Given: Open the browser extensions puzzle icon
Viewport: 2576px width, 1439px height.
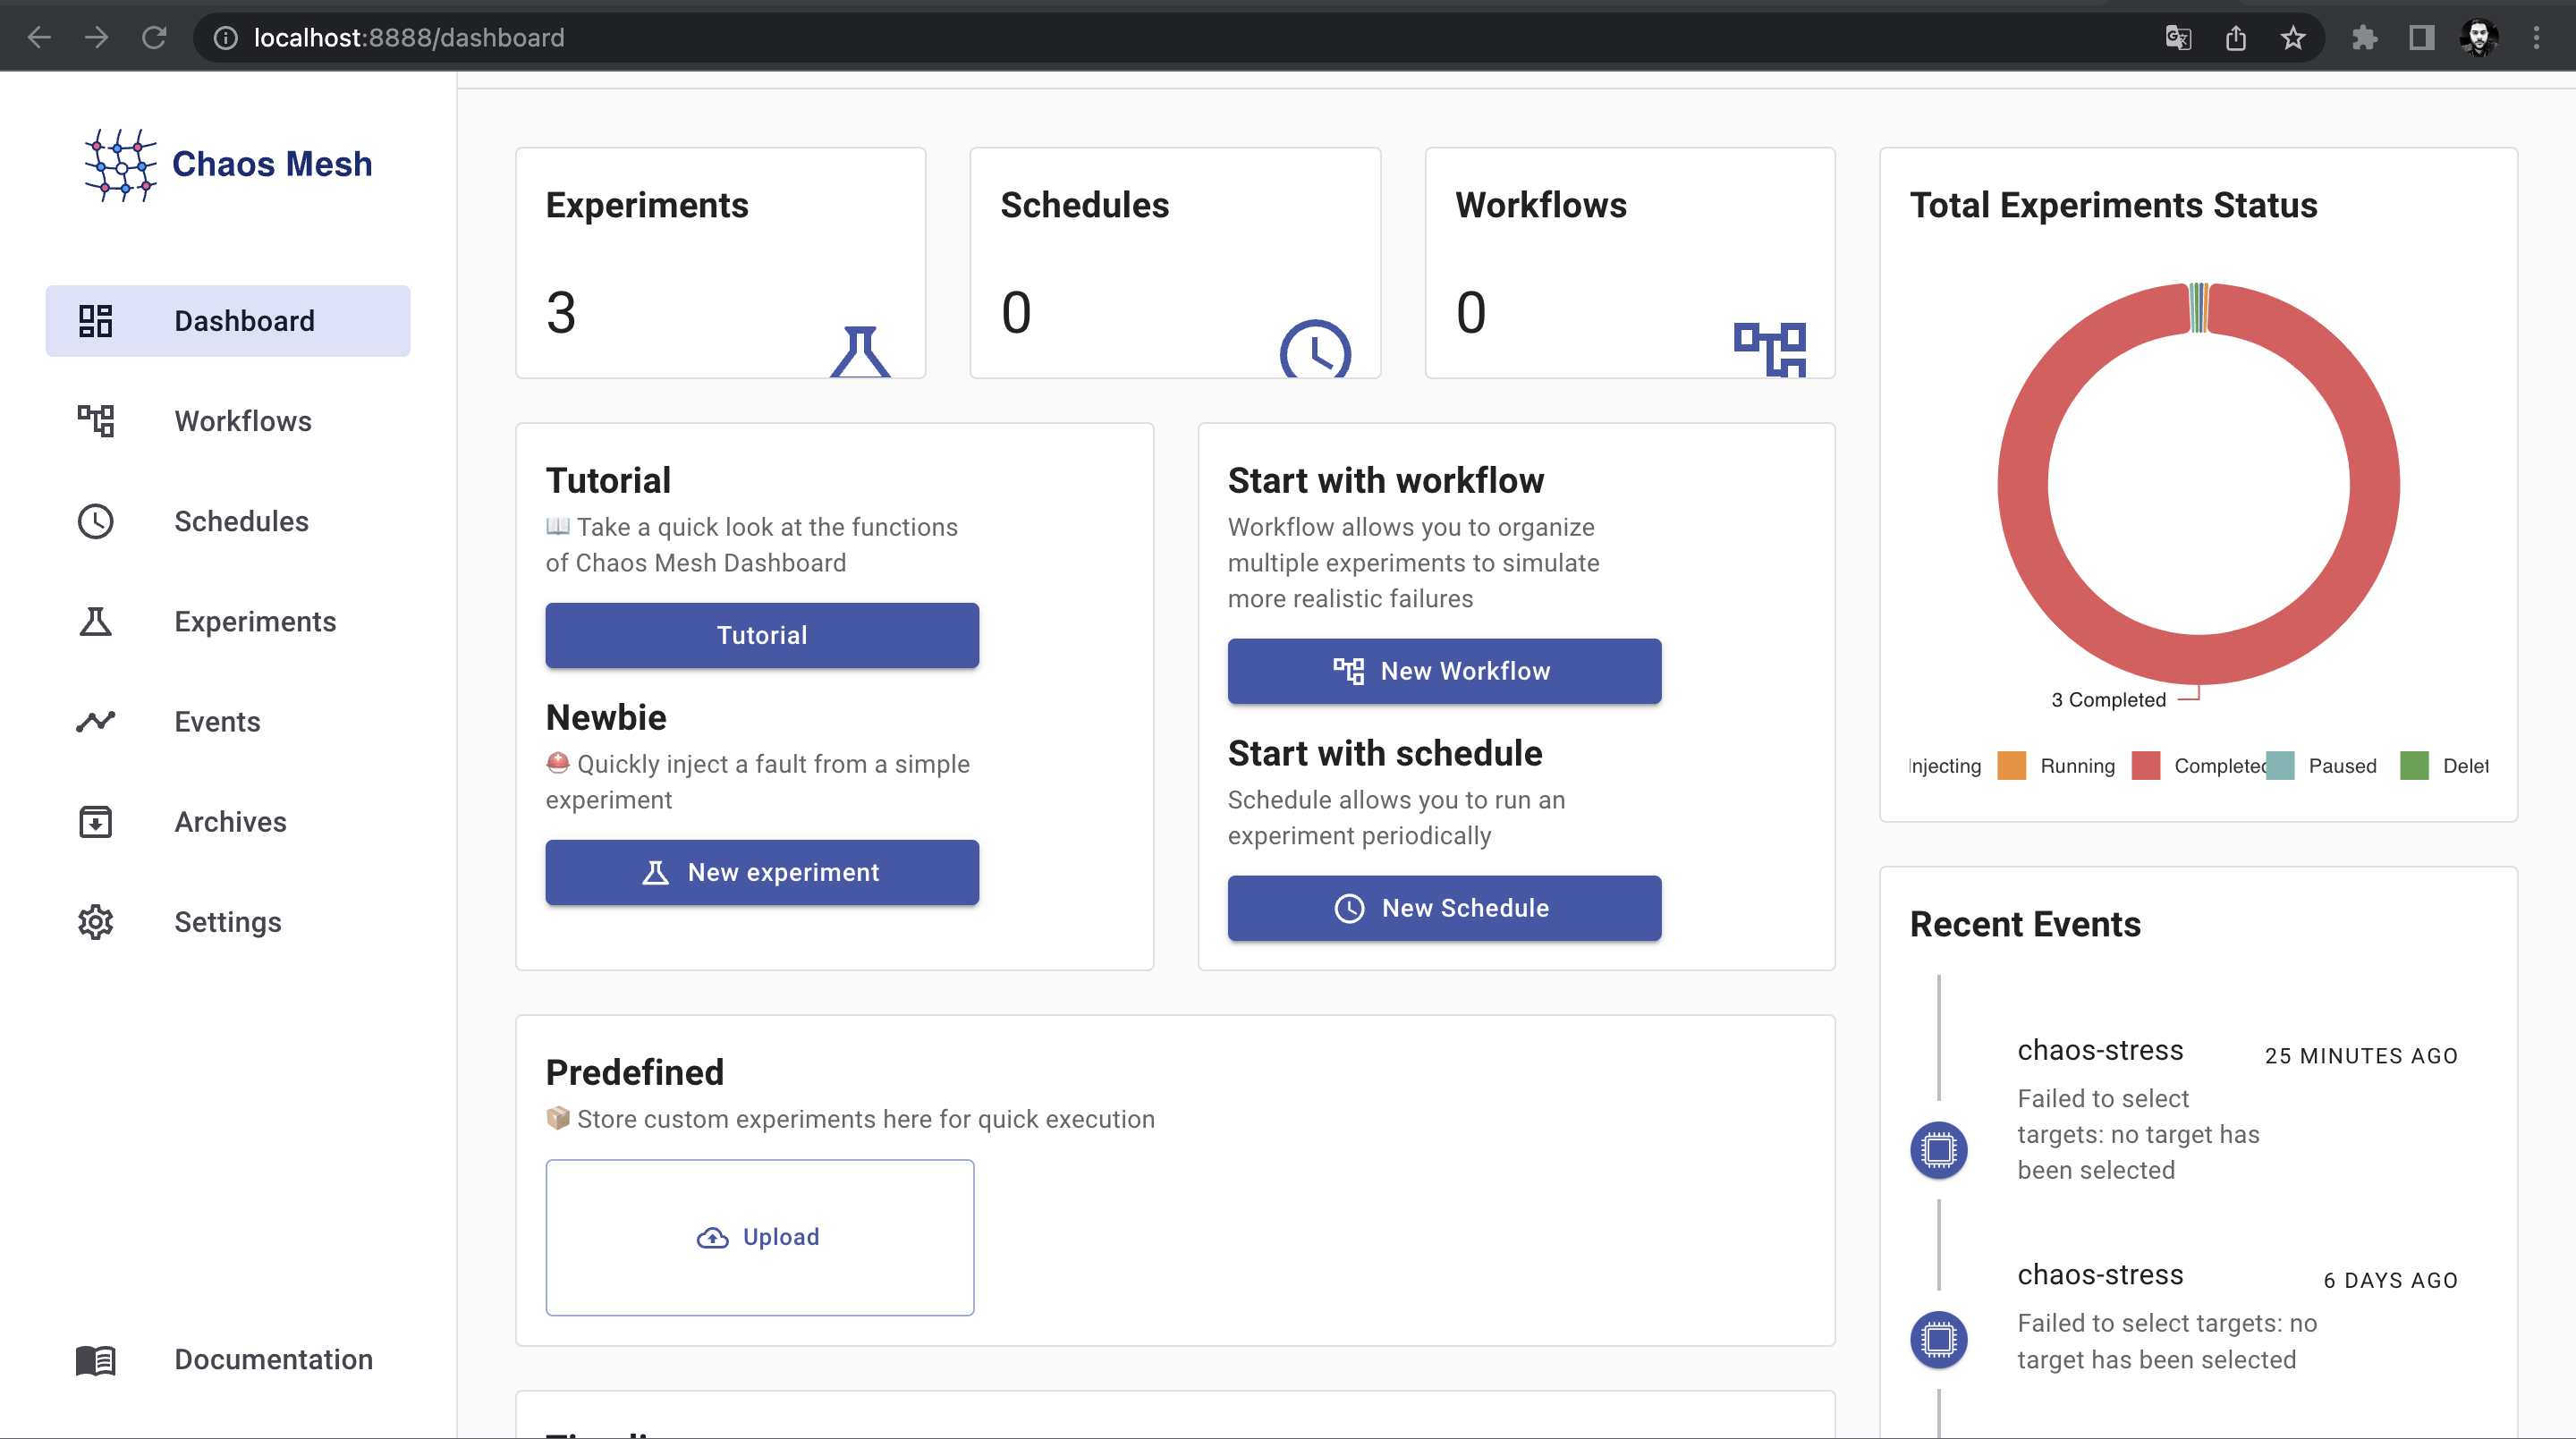Looking at the screenshot, I should [2364, 38].
